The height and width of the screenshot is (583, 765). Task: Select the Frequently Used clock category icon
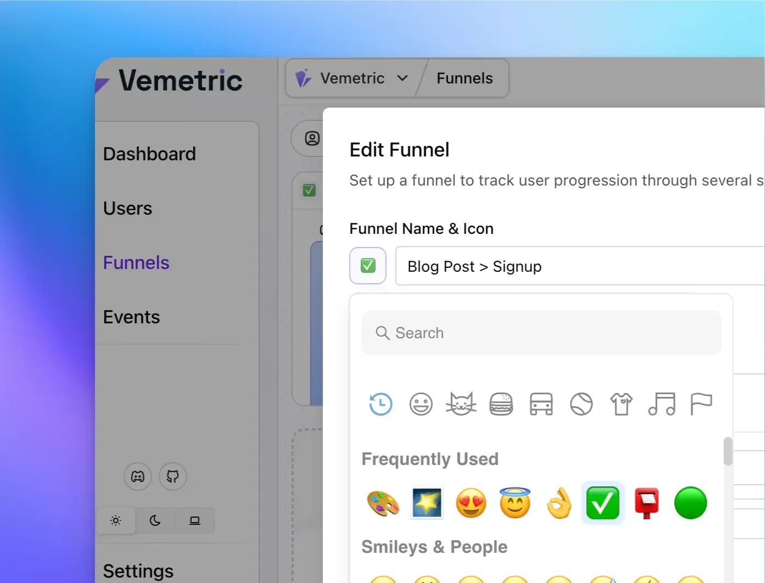click(x=381, y=404)
